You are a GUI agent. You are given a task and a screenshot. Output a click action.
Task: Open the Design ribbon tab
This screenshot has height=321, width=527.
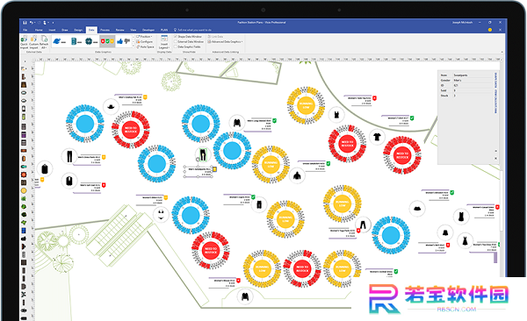point(78,30)
